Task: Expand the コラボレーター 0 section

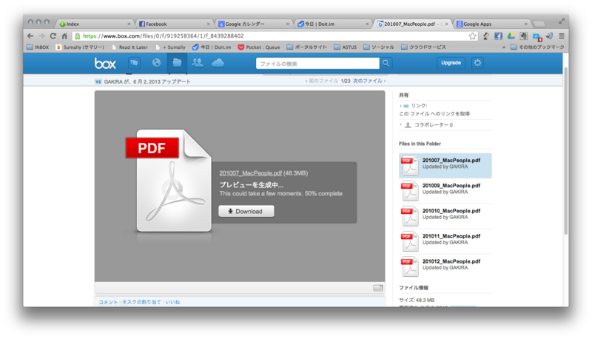Action: [x=426, y=125]
